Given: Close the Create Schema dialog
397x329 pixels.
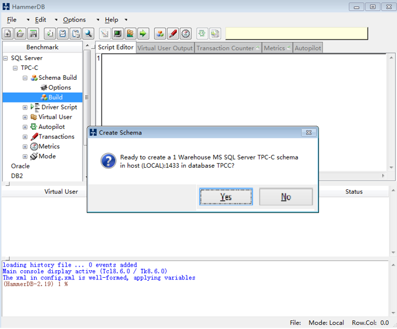Looking at the screenshot, I should click(309, 132).
